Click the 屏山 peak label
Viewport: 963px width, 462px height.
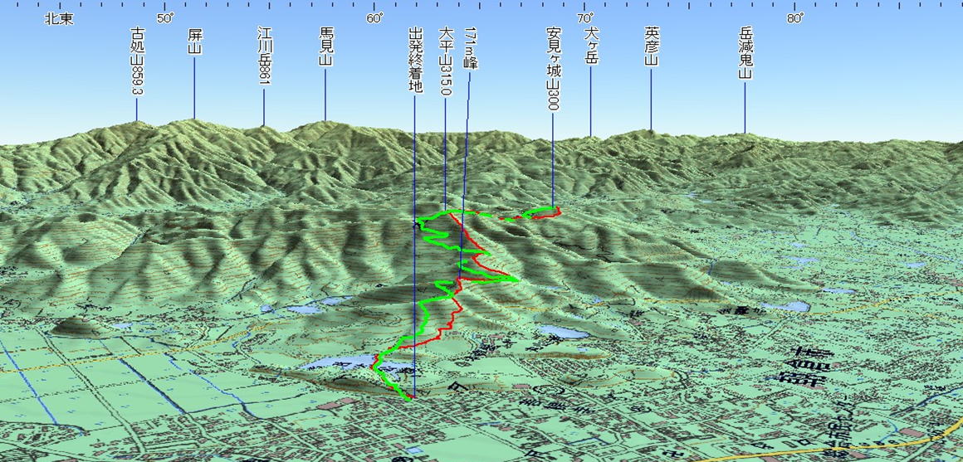point(195,41)
